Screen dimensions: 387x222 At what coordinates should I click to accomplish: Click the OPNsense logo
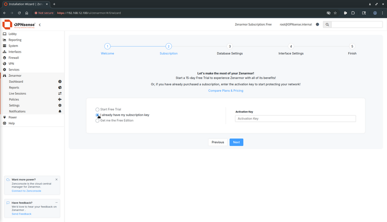click(x=19, y=25)
